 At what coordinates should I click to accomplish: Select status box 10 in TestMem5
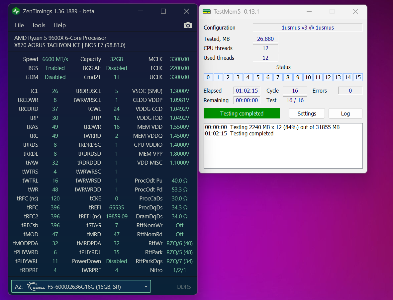[308, 77]
